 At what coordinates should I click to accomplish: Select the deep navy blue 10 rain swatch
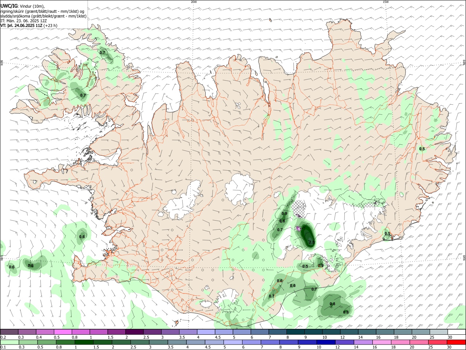[x=326, y=342]
